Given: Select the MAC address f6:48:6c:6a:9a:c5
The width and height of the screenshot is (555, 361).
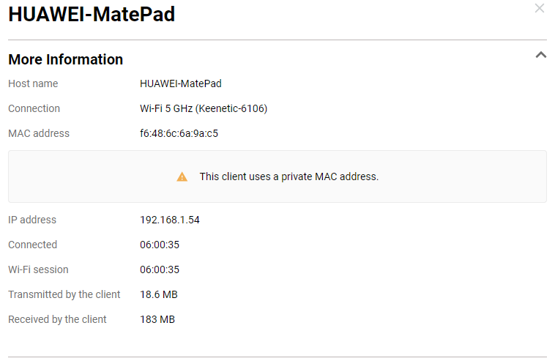Looking at the screenshot, I should pyautogui.click(x=179, y=133).
